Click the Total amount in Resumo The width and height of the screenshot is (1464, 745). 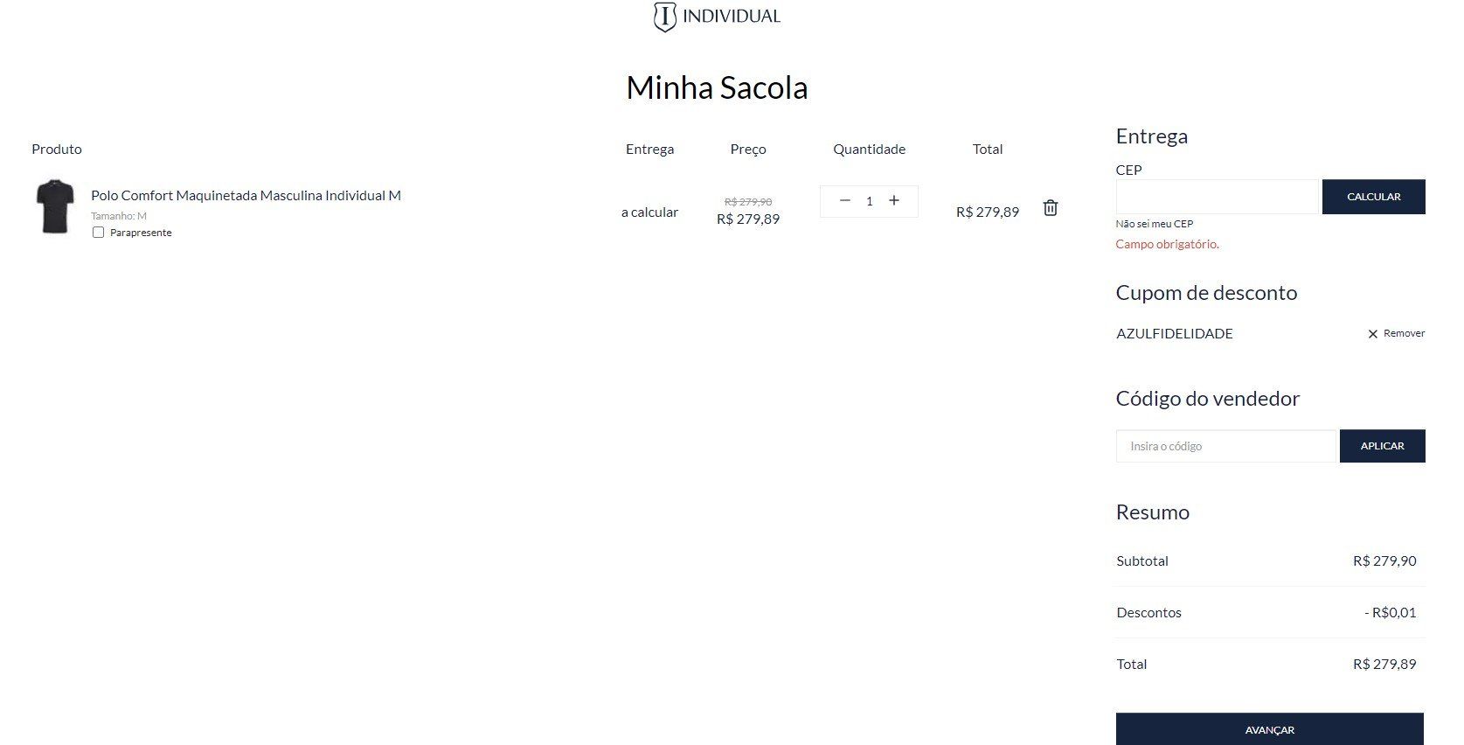tap(1384, 664)
